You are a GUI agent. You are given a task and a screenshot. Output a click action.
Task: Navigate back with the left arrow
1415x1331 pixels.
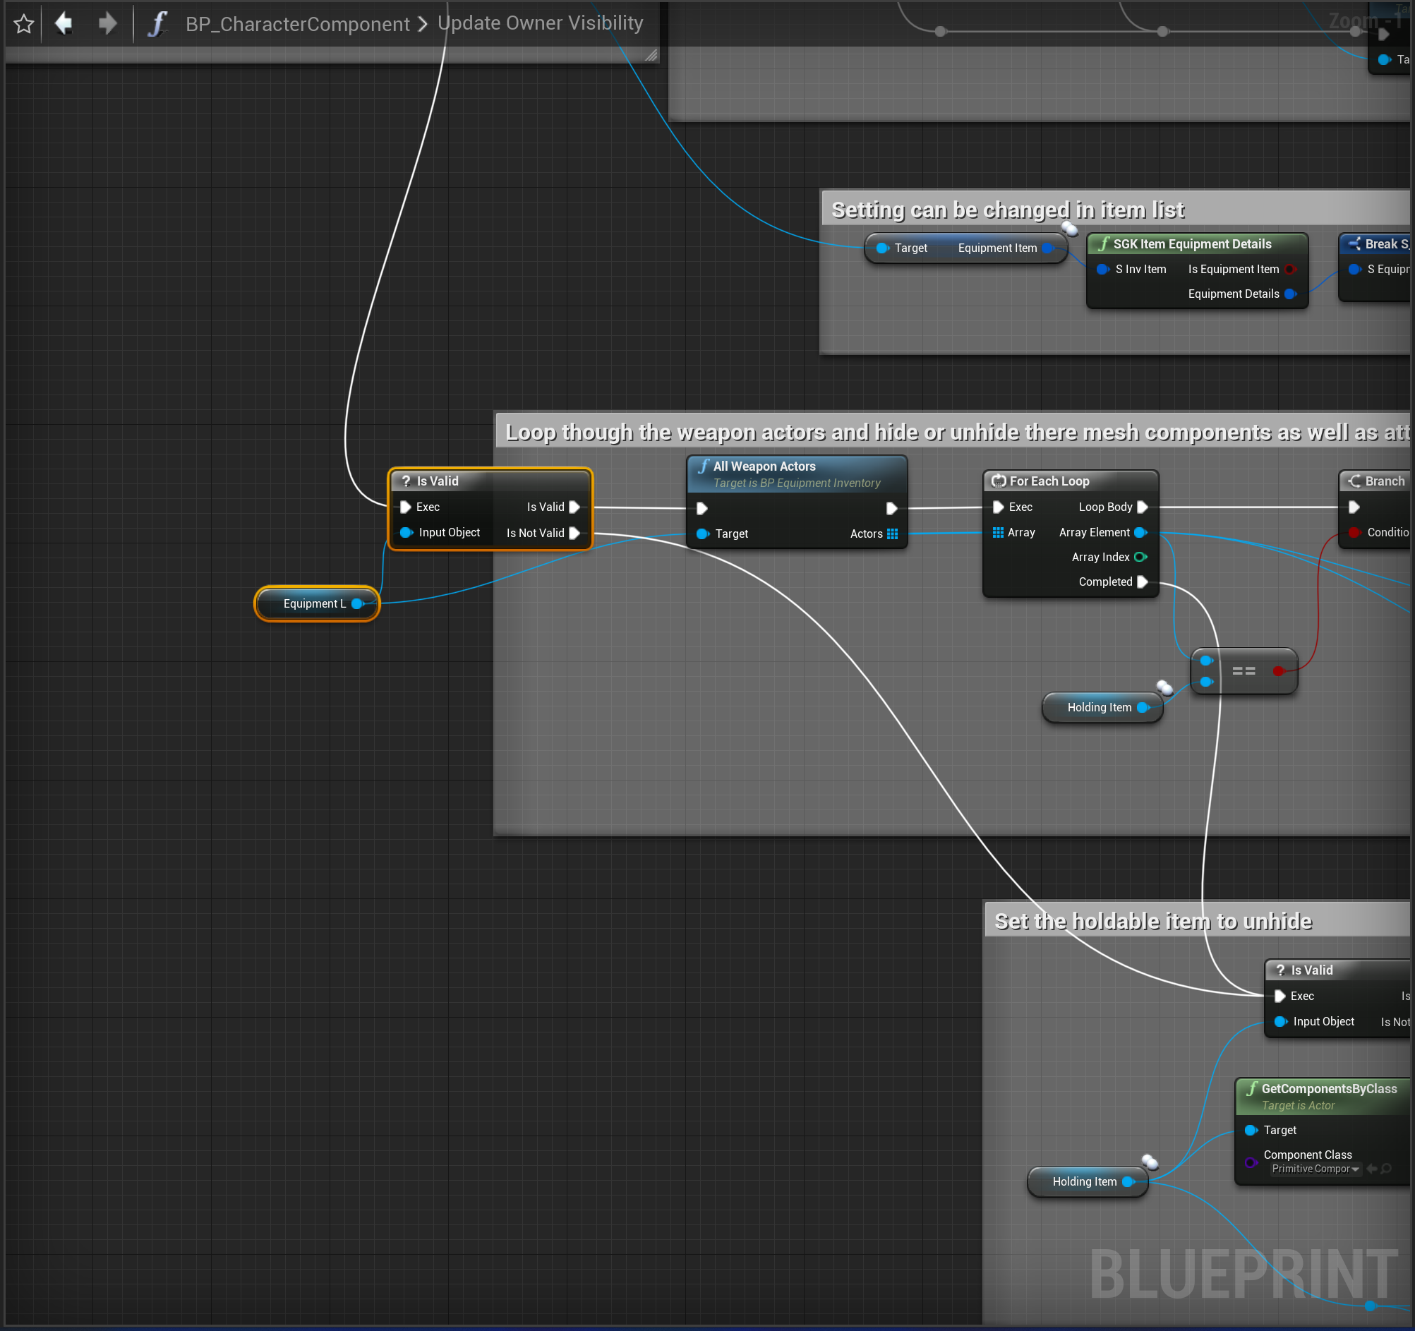[64, 23]
